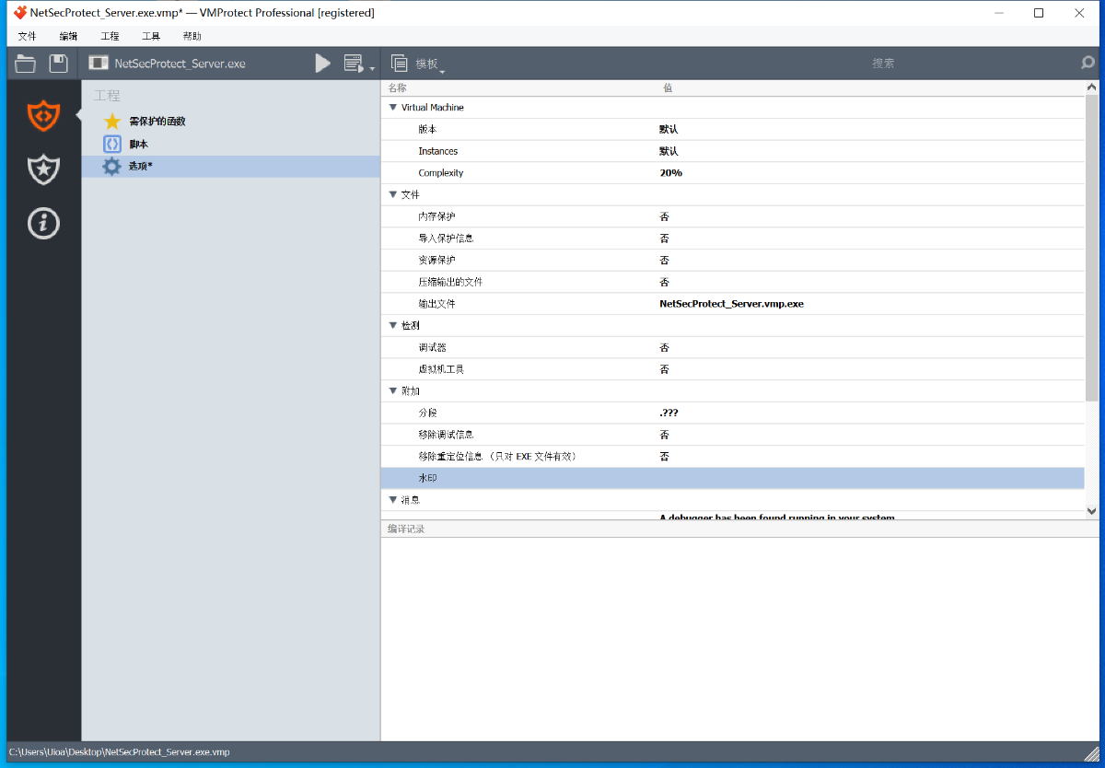Click the 模板 templates icon
1105x768 pixels.
pos(400,64)
